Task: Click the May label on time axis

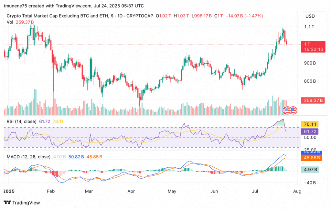Action: [x=172, y=191]
